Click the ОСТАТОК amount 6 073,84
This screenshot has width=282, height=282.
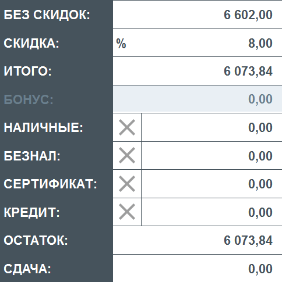click(x=248, y=240)
